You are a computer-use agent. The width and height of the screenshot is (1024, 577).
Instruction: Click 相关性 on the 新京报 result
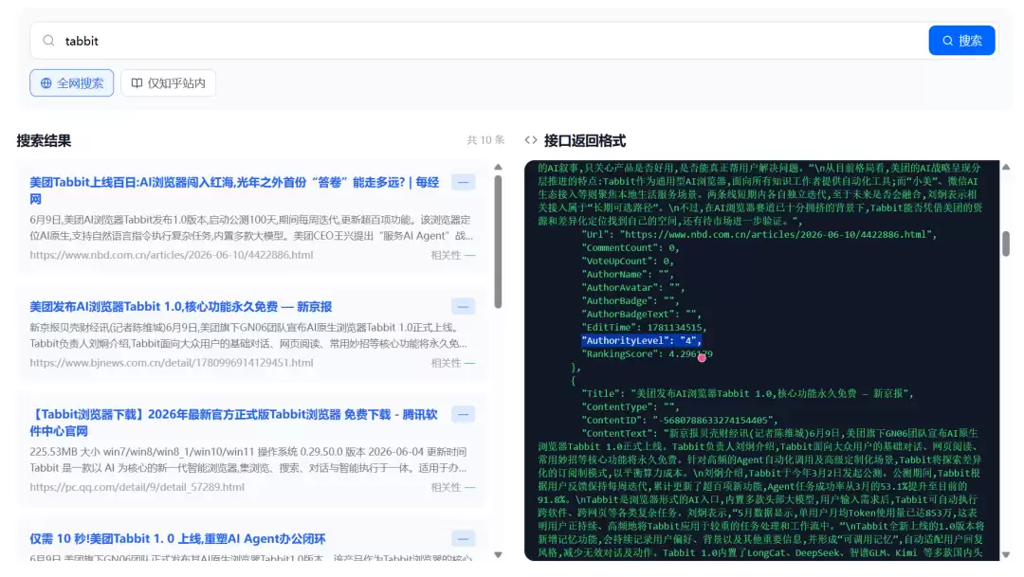(452, 363)
